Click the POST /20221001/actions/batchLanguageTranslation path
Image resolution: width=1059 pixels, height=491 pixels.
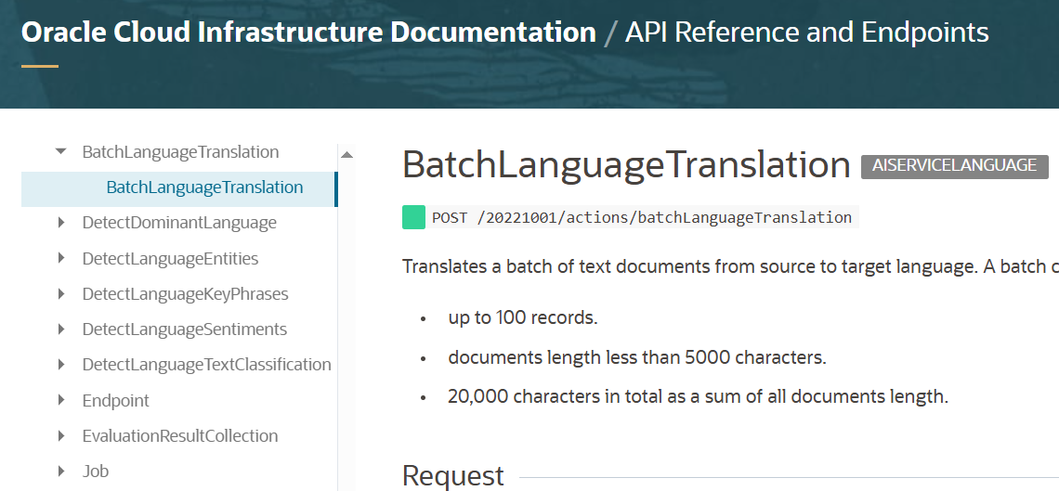642,217
